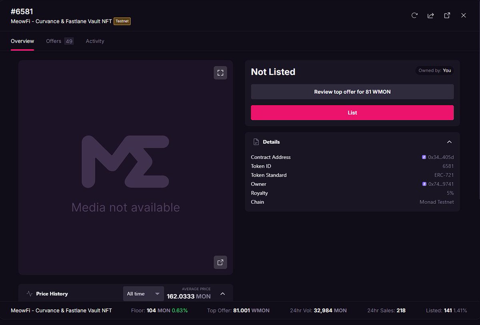Collapse the Price History panel
This screenshot has height=325, width=480.
coord(223,294)
